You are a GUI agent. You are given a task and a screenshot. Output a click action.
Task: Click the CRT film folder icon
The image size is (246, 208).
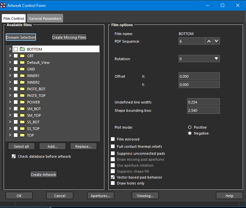tap(22, 56)
